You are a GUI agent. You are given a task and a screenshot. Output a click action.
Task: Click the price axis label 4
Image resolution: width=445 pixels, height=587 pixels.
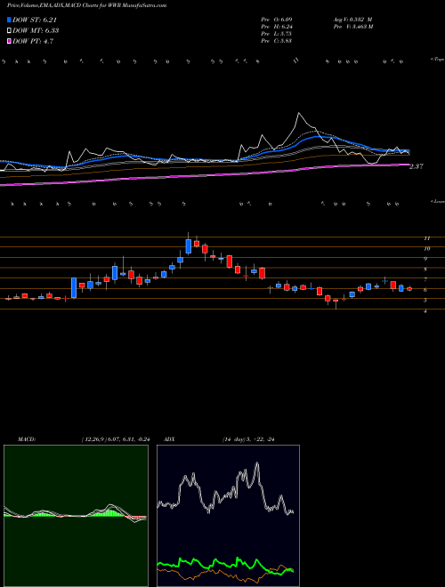(425, 310)
